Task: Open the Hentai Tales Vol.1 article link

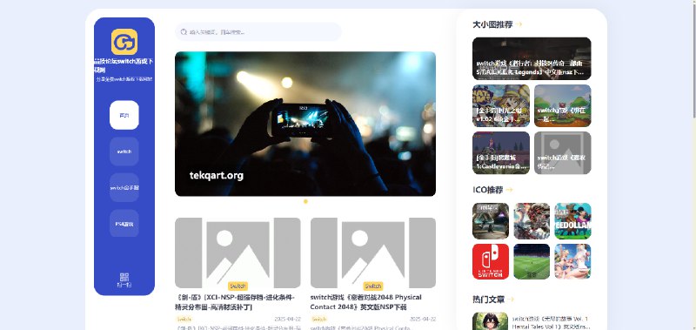Action: click(x=552, y=322)
